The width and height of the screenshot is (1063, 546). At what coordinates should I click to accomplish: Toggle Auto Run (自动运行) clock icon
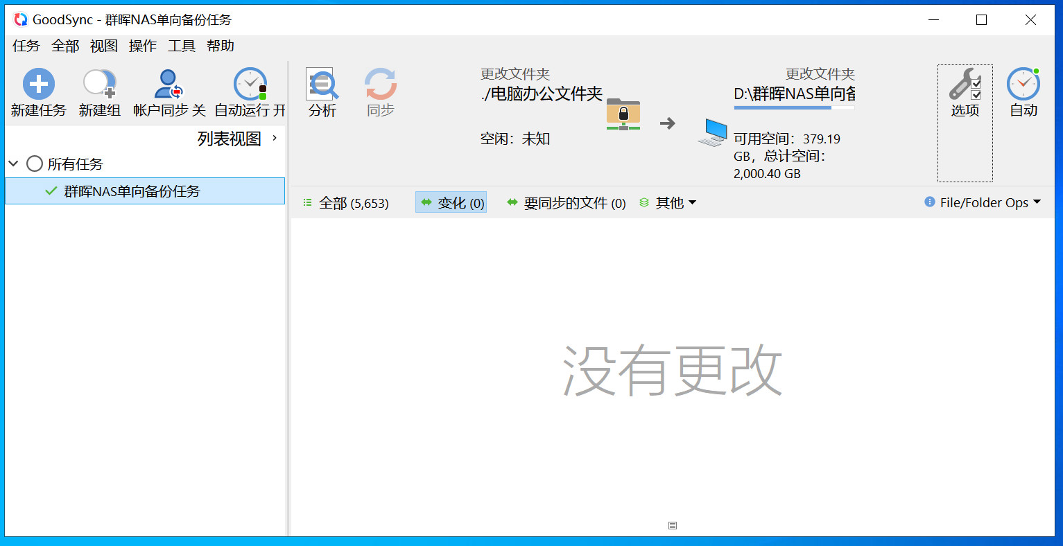(250, 84)
